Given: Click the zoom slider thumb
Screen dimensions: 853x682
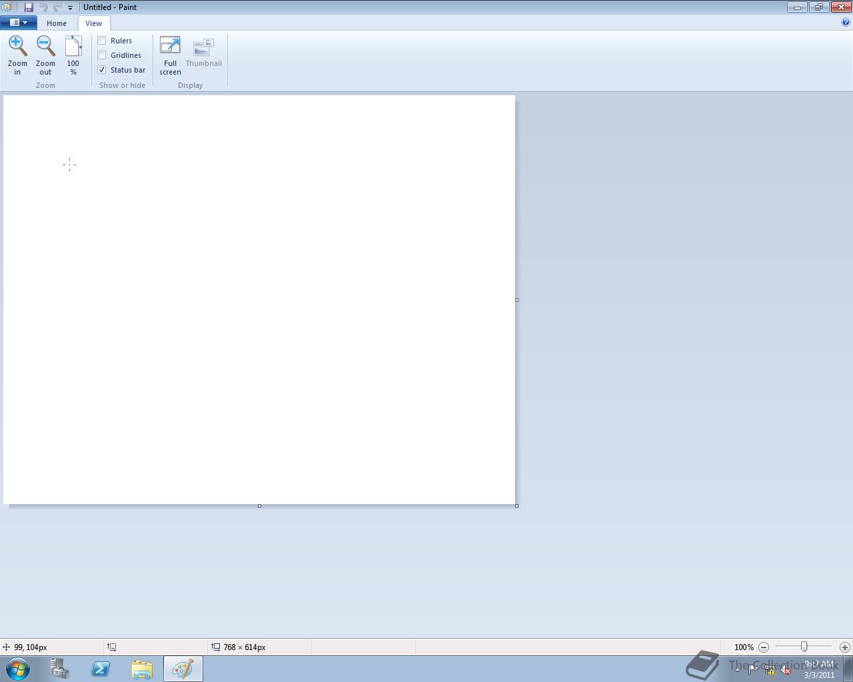Looking at the screenshot, I should (x=804, y=647).
